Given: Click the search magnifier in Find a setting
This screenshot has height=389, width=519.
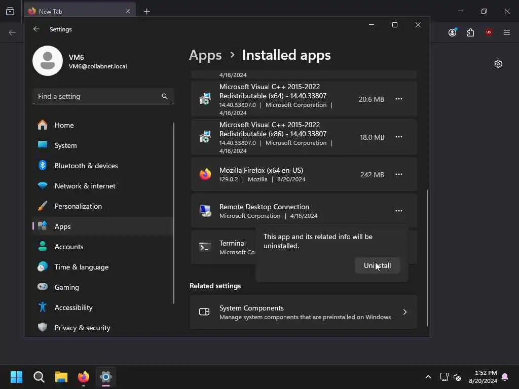Looking at the screenshot, I should 165,96.
